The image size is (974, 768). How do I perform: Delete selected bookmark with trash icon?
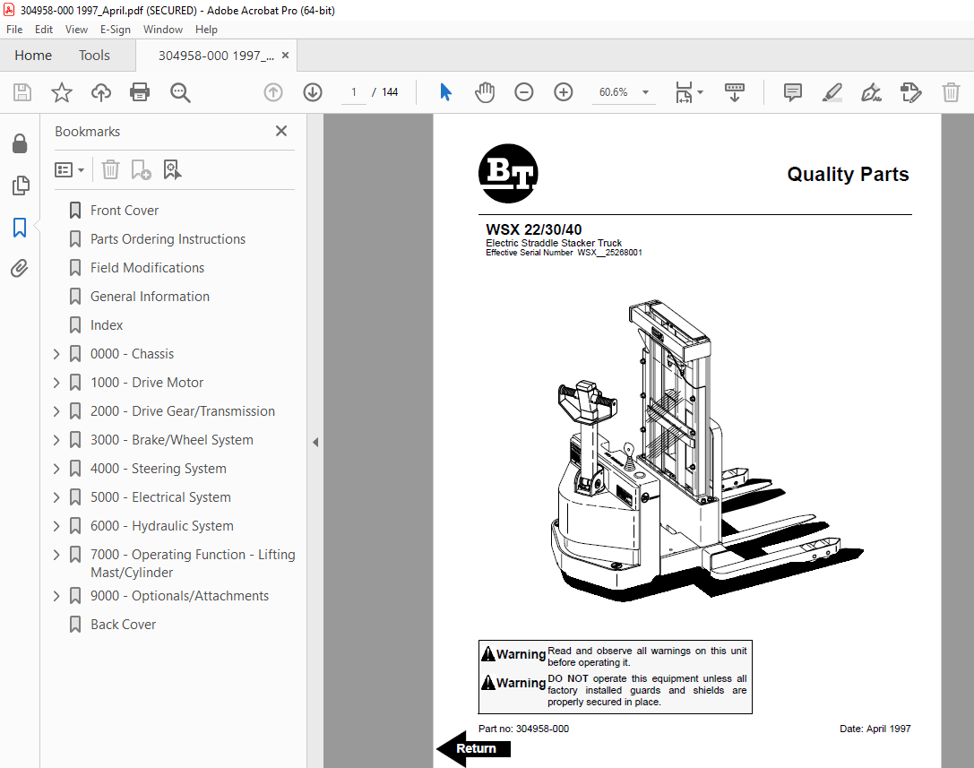(110, 169)
